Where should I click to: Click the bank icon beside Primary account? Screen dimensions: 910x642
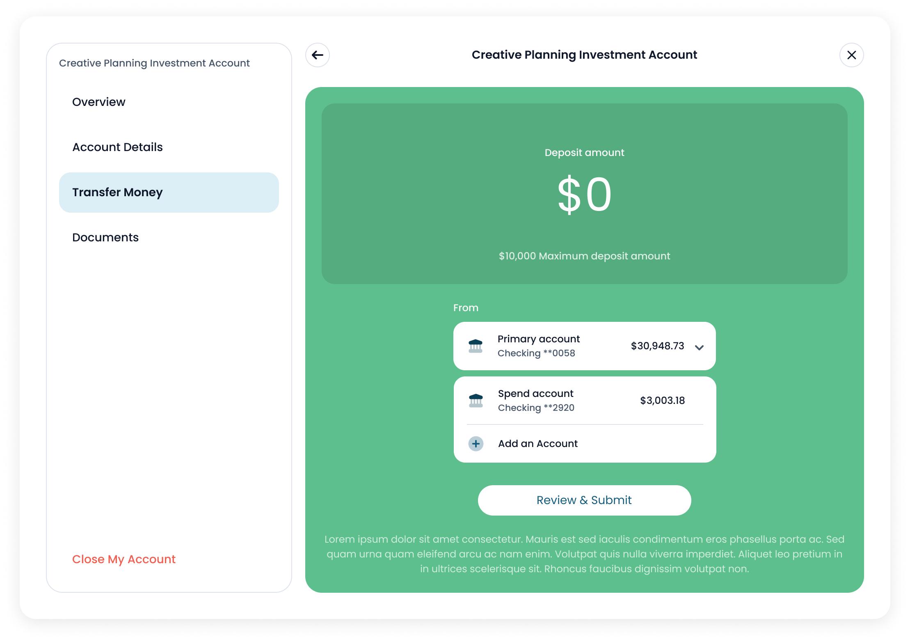[476, 346]
